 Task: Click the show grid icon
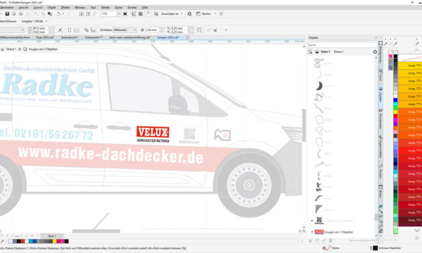[141, 13]
